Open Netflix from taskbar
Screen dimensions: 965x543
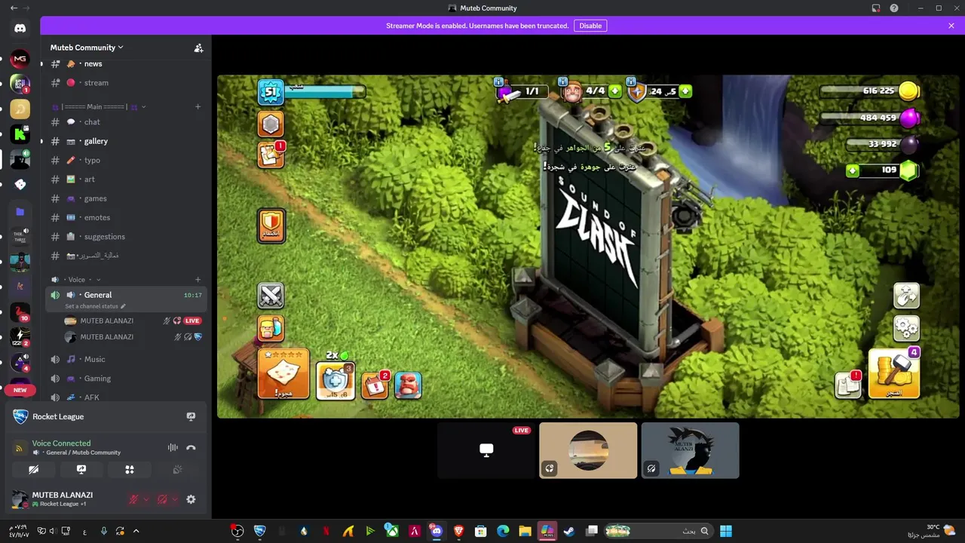[x=326, y=531]
